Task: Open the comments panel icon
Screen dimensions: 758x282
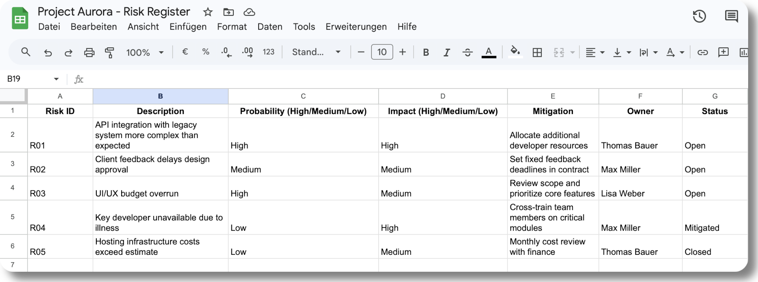Action: pos(732,16)
